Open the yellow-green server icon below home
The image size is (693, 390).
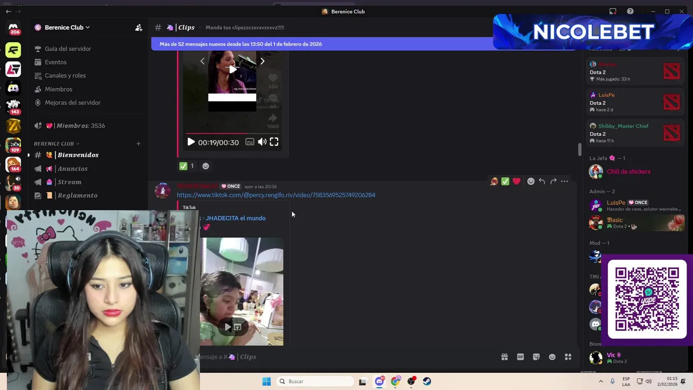[x=13, y=50]
